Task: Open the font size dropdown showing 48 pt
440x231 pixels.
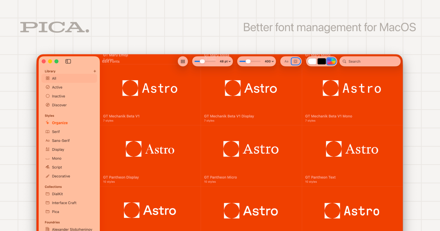Action: coord(213,61)
